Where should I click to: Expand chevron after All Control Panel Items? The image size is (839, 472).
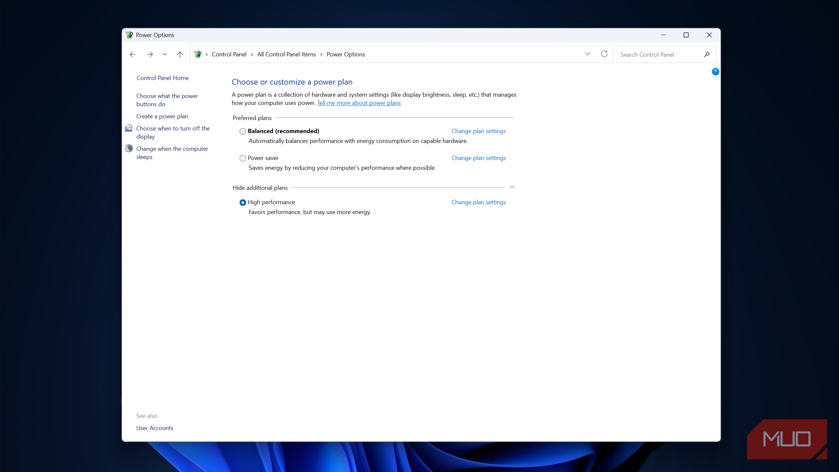pos(321,55)
